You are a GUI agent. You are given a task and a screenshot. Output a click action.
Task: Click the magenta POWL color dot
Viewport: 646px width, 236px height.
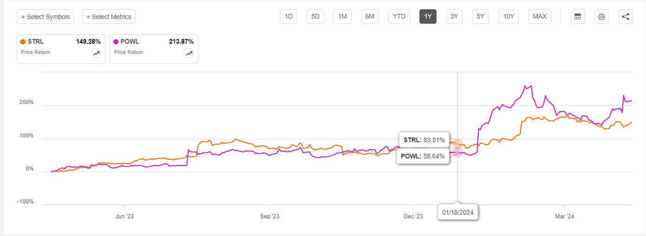pos(116,42)
